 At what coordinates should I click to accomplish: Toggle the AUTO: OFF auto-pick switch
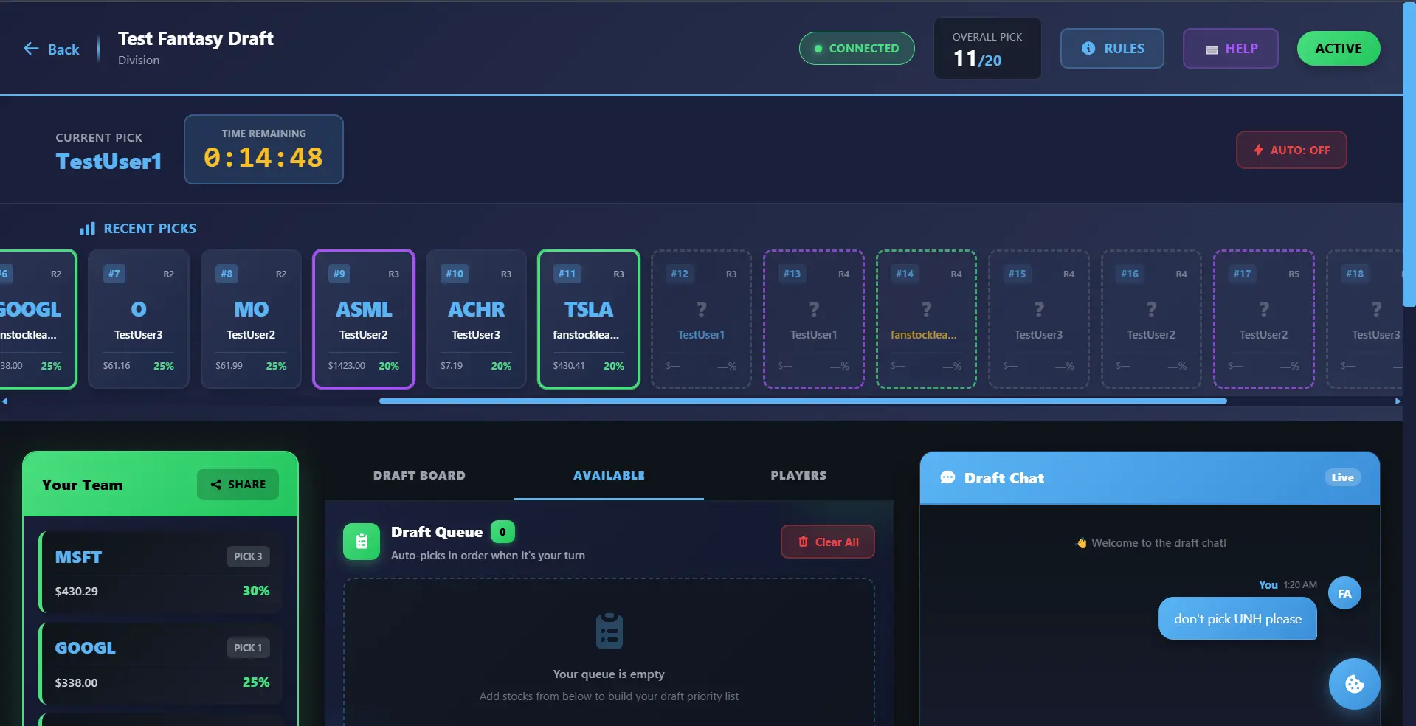click(1291, 150)
